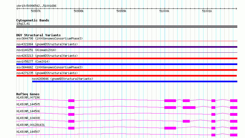This screenshot has height=138, width=245.
Task: Click the KLK8|NM_144507 transcript label
Action: 28,132
